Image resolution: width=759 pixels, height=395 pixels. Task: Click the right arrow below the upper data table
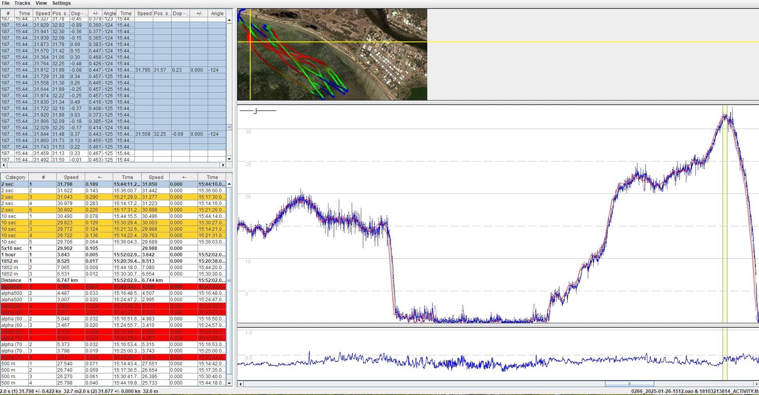(x=223, y=165)
